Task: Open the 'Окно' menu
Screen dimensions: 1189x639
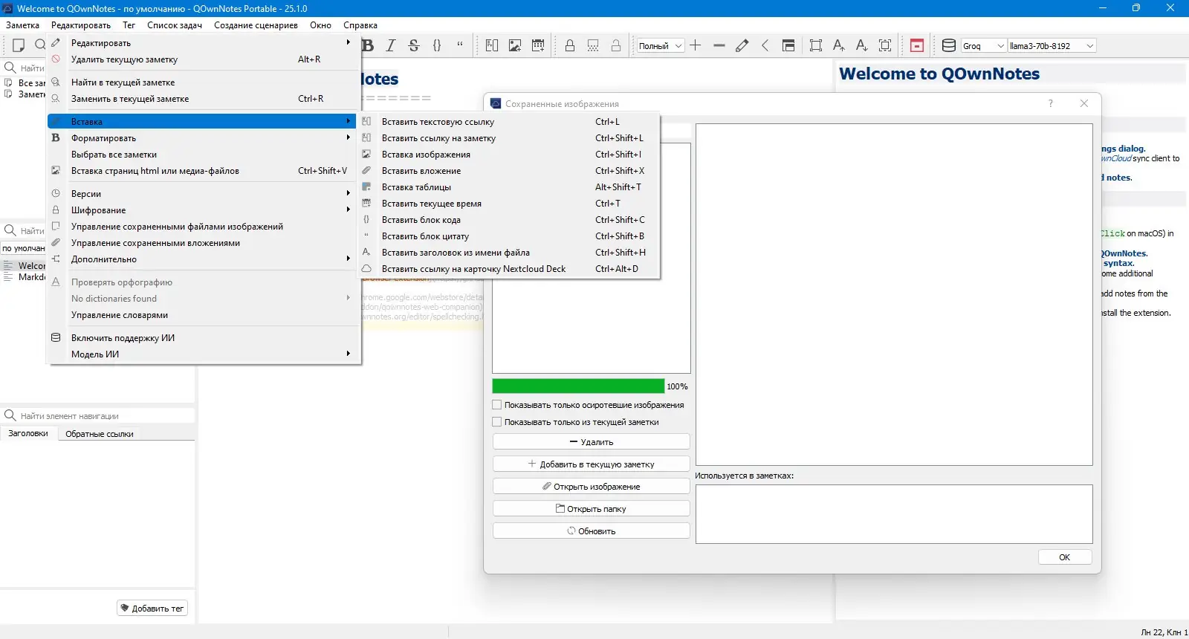Action: tap(320, 25)
